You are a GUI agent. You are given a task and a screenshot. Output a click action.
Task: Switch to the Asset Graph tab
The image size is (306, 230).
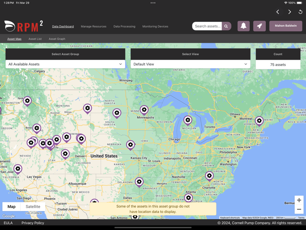tap(57, 39)
